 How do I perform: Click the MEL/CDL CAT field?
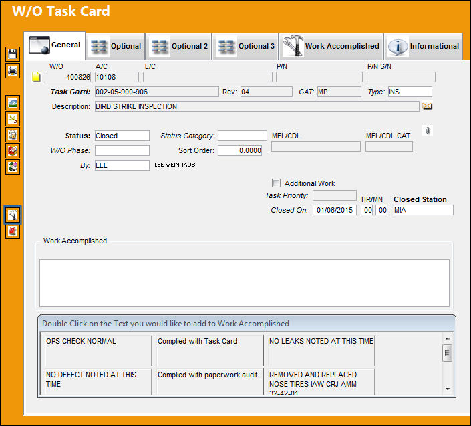click(389, 146)
